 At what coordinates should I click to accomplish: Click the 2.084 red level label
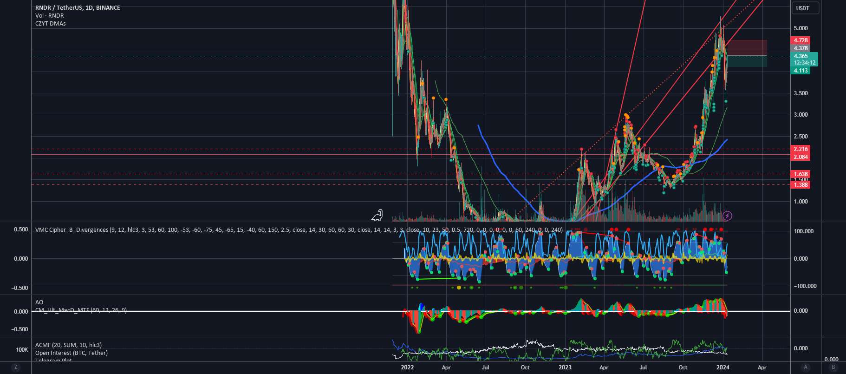tap(800, 157)
